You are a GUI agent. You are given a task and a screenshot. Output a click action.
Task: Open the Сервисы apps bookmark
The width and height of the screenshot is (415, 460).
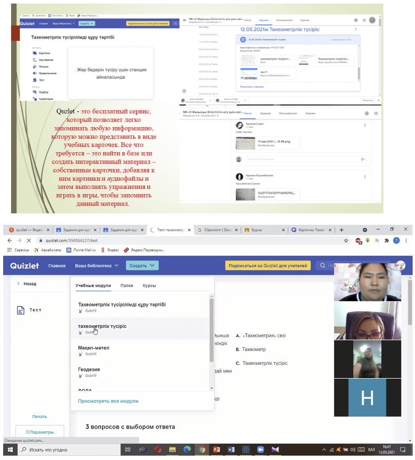pyautogui.click(x=18, y=250)
